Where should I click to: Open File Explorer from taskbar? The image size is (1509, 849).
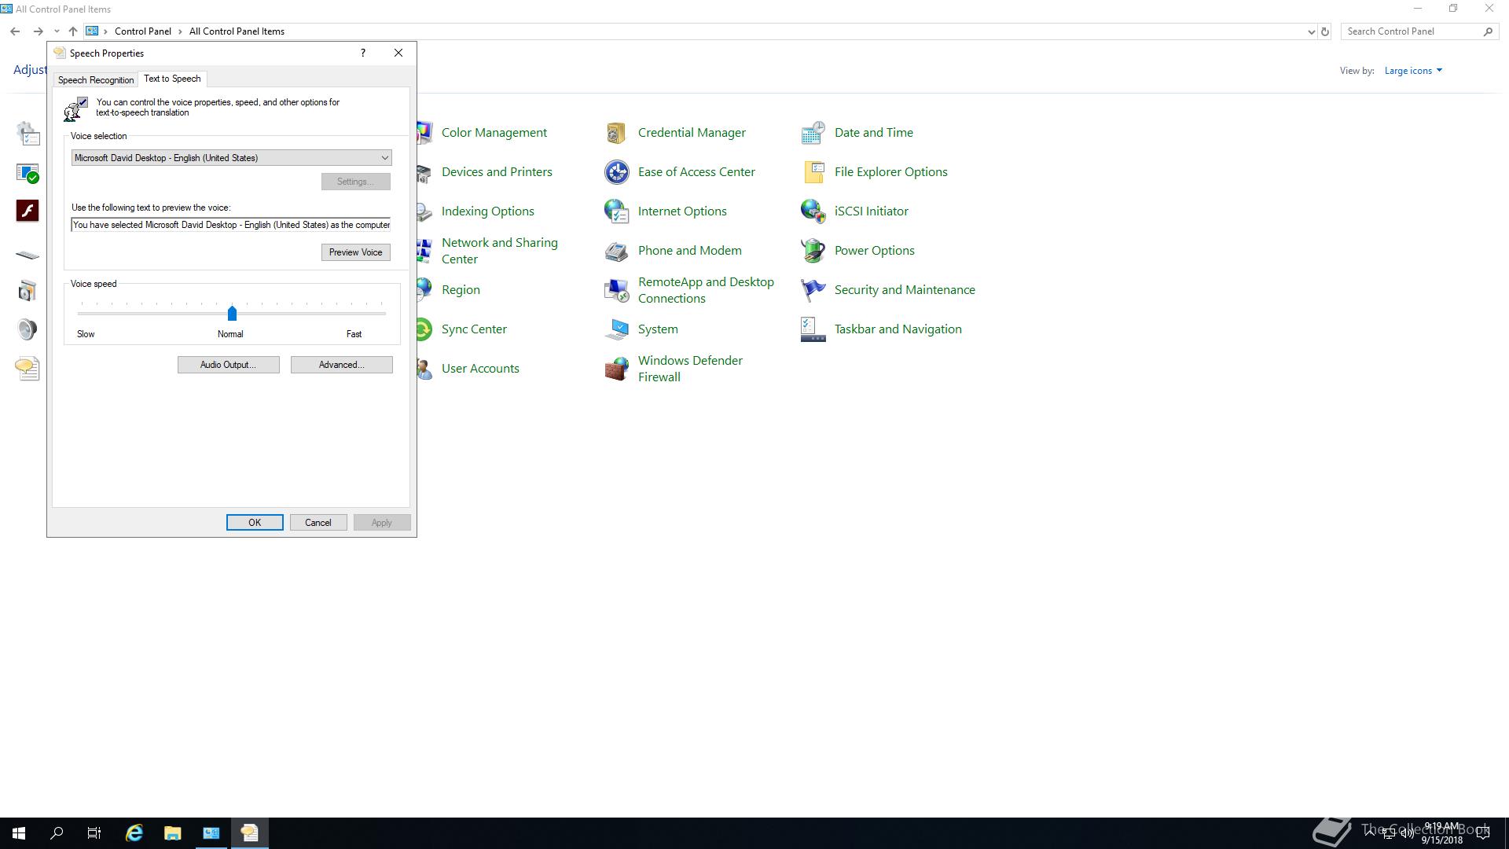pyautogui.click(x=173, y=833)
